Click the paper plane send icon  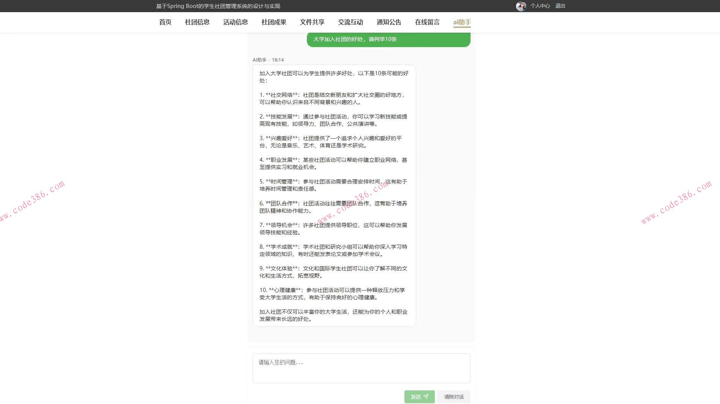tap(427, 396)
